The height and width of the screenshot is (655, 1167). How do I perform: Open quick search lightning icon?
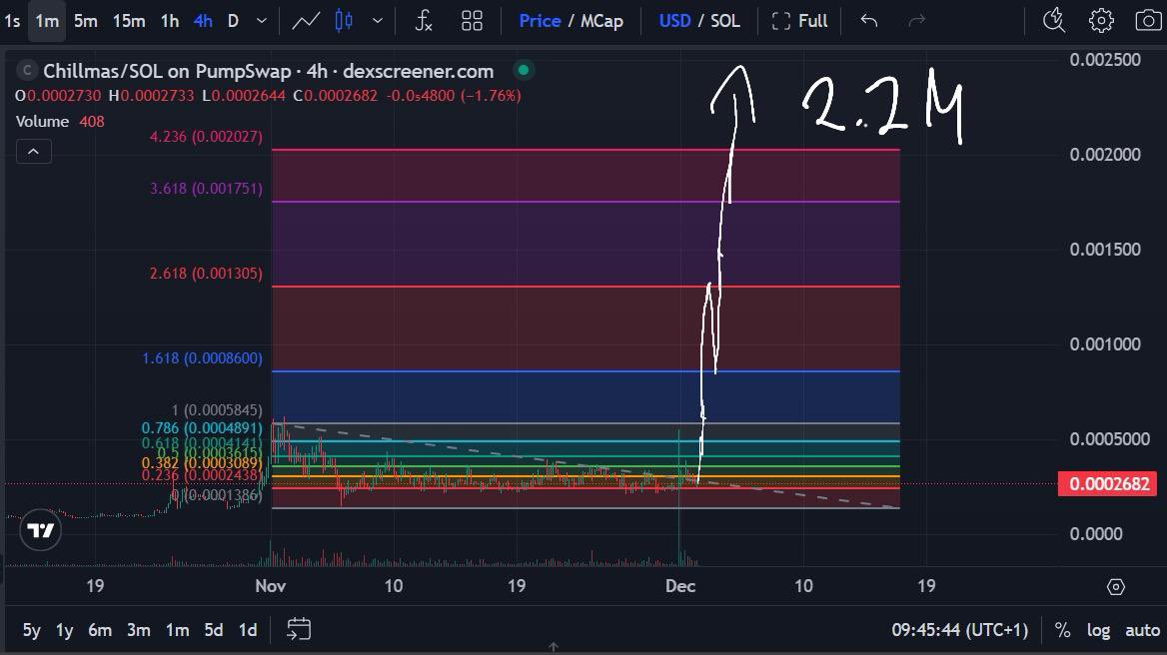tap(1053, 21)
